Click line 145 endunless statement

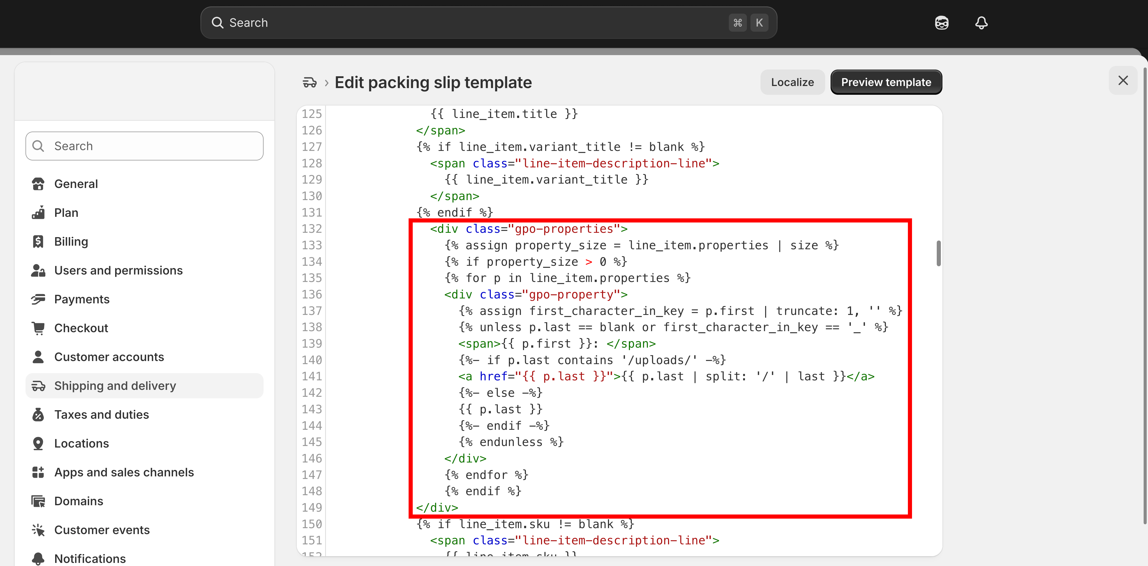click(x=511, y=442)
